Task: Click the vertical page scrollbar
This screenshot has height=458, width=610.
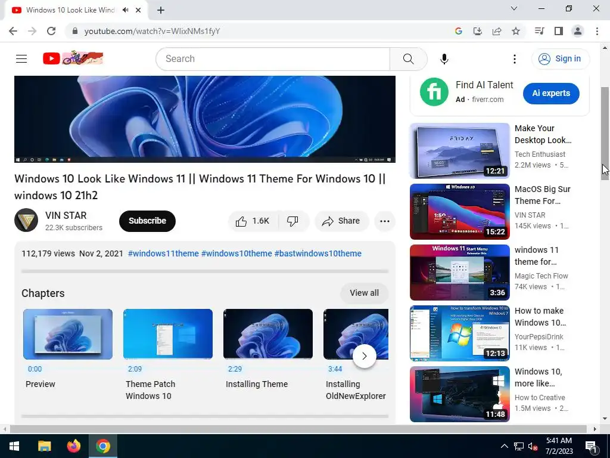Action: pos(605,132)
